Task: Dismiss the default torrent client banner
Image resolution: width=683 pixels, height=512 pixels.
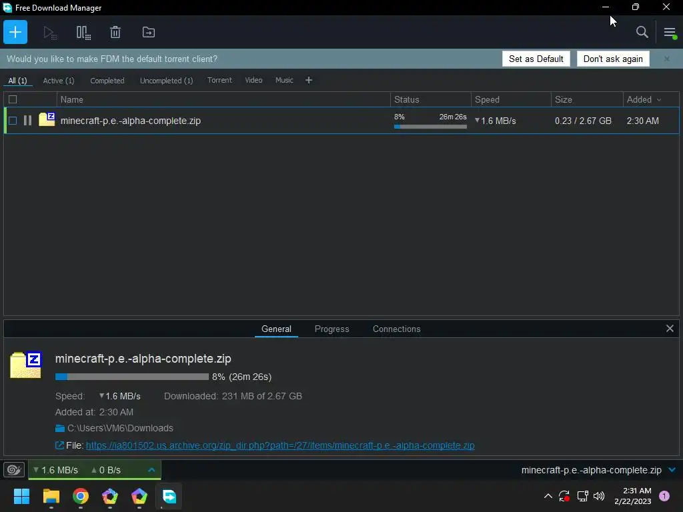Action: point(667,59)
